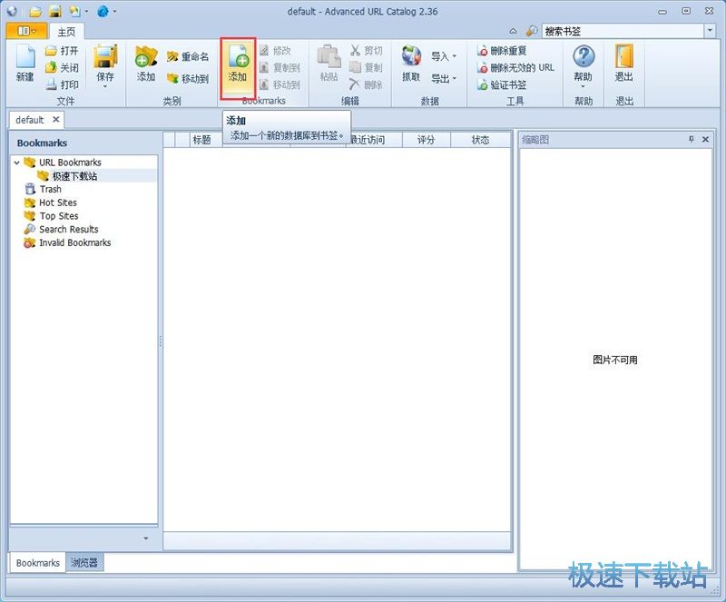
Task: Click the 删除 delete item in 编辑
Action: (367, 84)
